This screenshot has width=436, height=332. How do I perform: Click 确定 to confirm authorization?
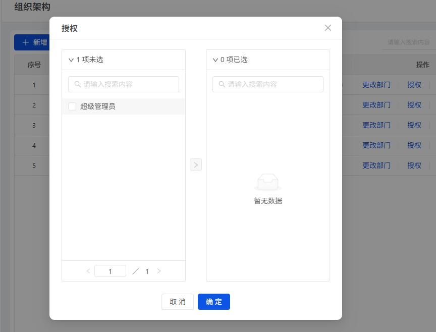(214, 301)
